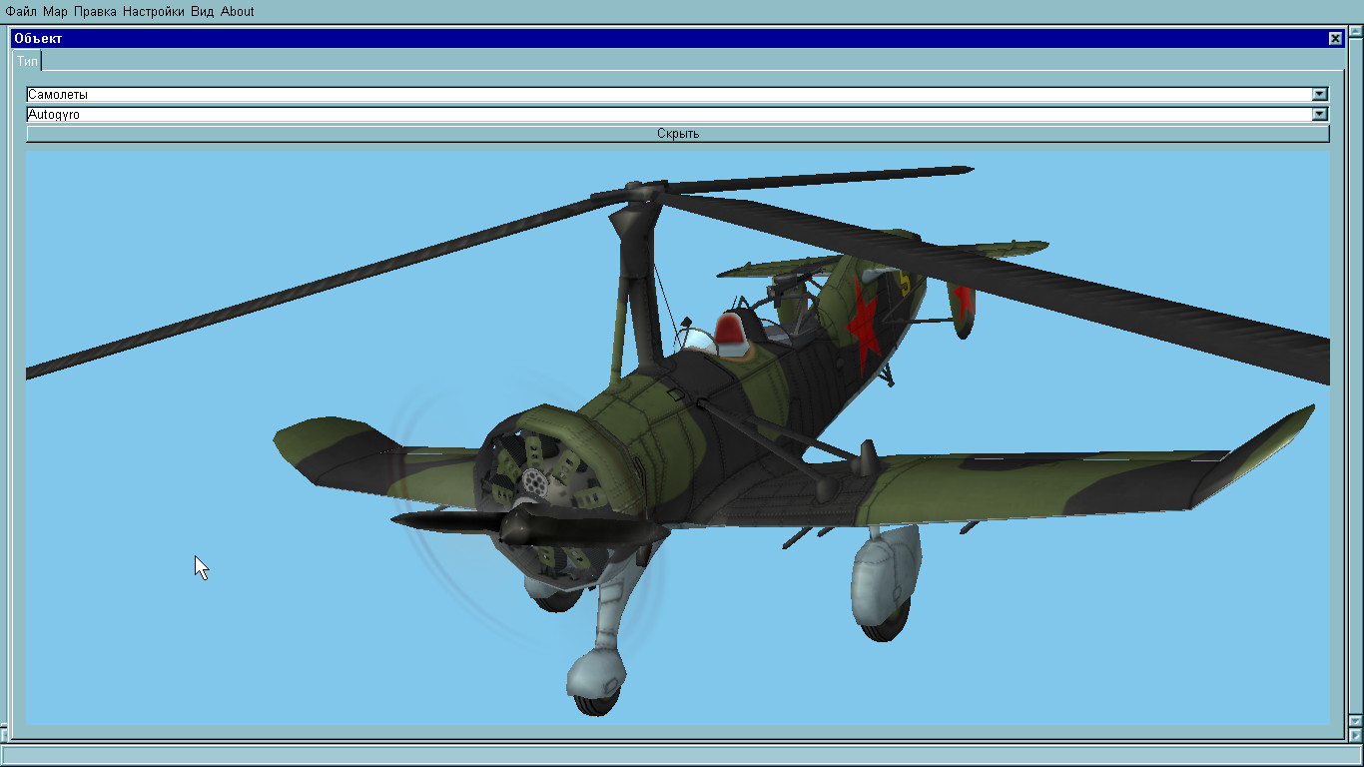1364x767 pixels.
Task: Open the Настройки menu
Action: (x=154, y=12)
